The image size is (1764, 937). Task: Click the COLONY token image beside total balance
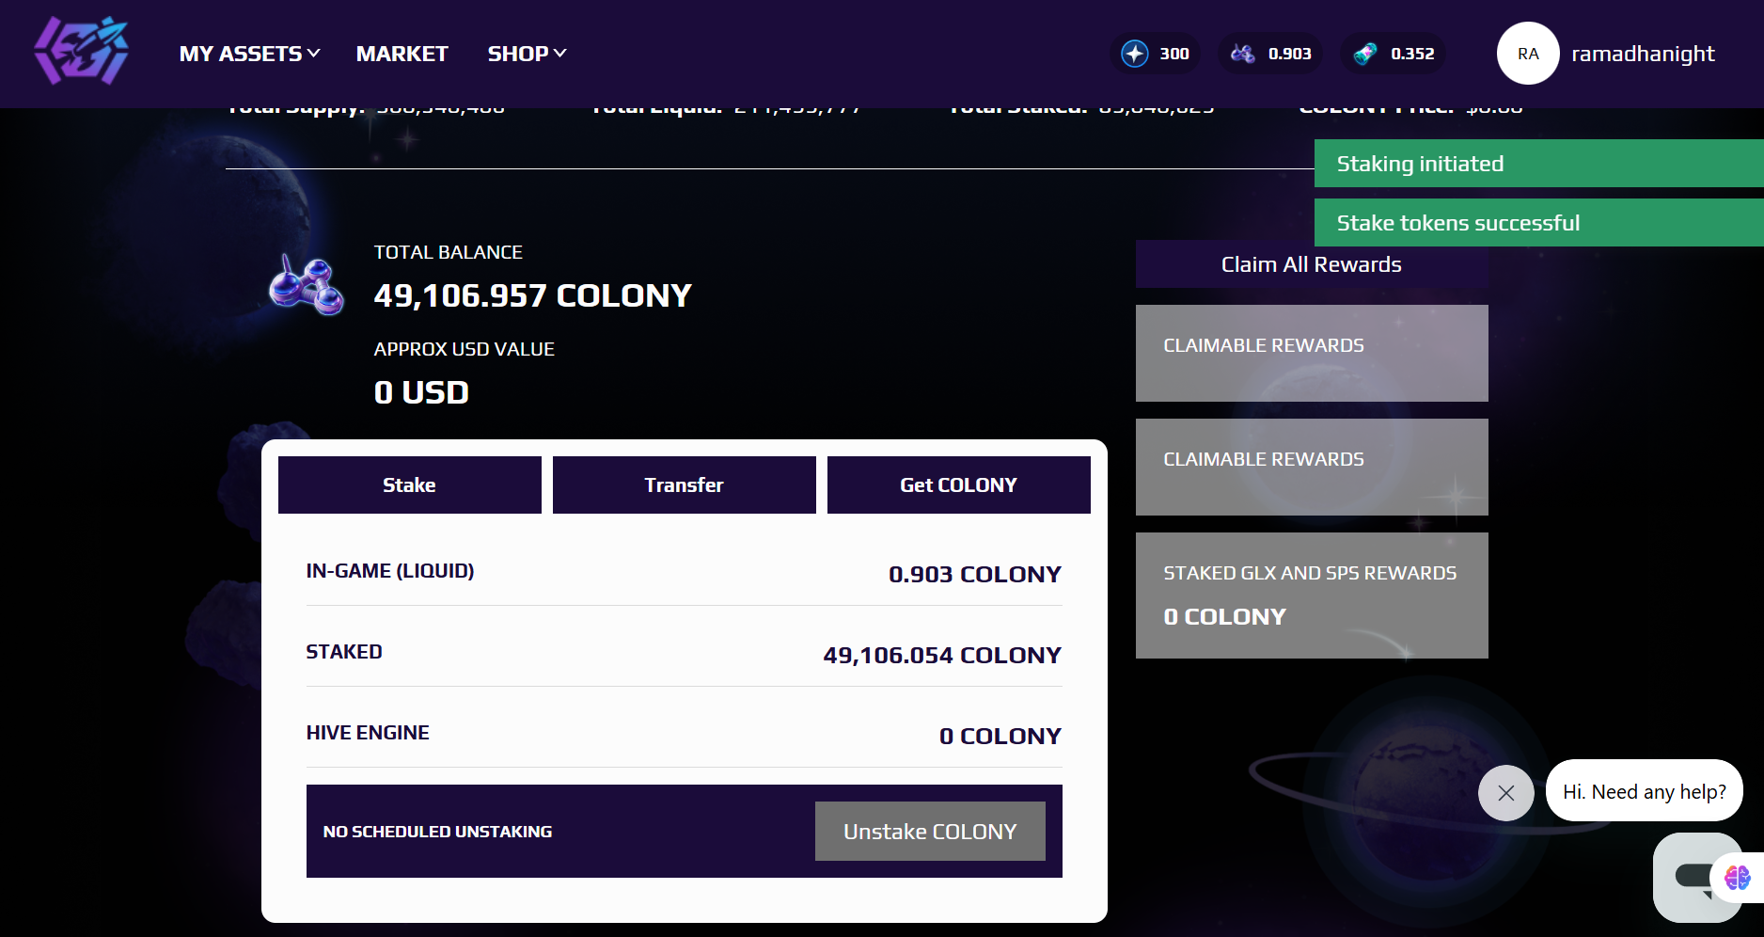coord(307,285)
